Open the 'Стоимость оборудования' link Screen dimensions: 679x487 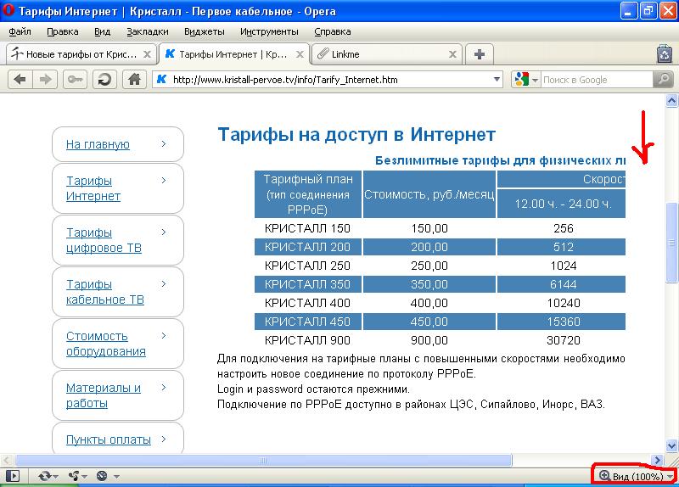(x=106, y=344)
